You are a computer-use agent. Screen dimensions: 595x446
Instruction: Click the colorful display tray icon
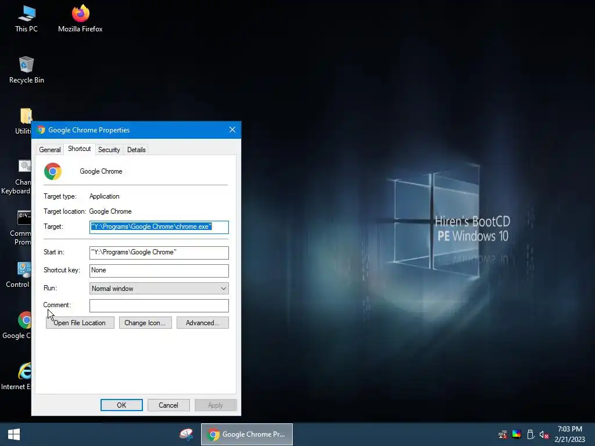click(517, 434)
